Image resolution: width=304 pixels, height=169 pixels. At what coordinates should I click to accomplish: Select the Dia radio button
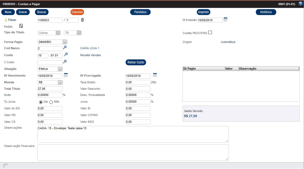[41, 102]
